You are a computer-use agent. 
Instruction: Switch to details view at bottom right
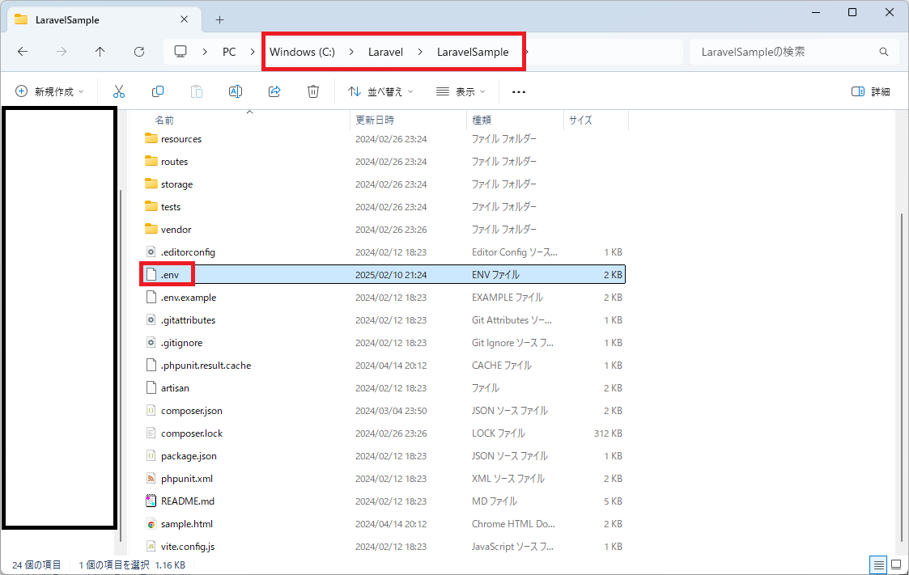click(879, 564)
